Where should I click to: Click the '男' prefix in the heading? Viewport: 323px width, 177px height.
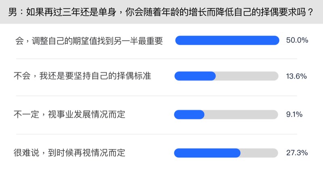(13, 12)
